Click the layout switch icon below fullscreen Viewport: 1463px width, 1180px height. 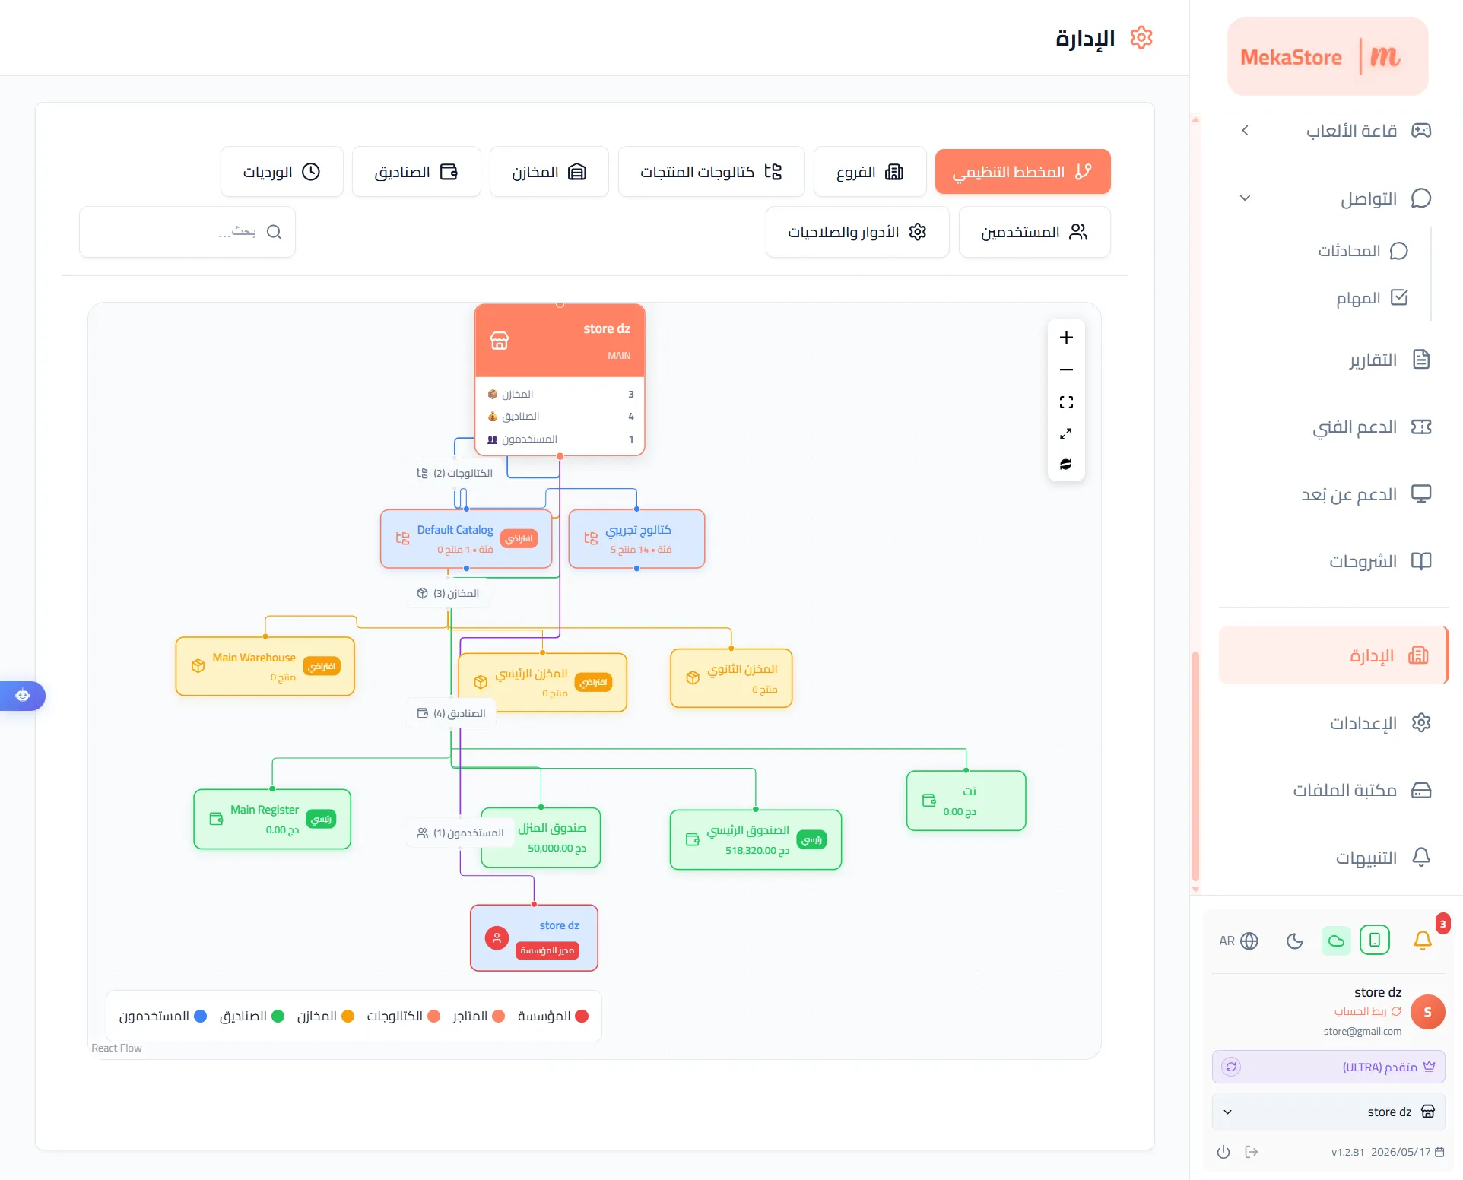click(x=1066, y=464)
